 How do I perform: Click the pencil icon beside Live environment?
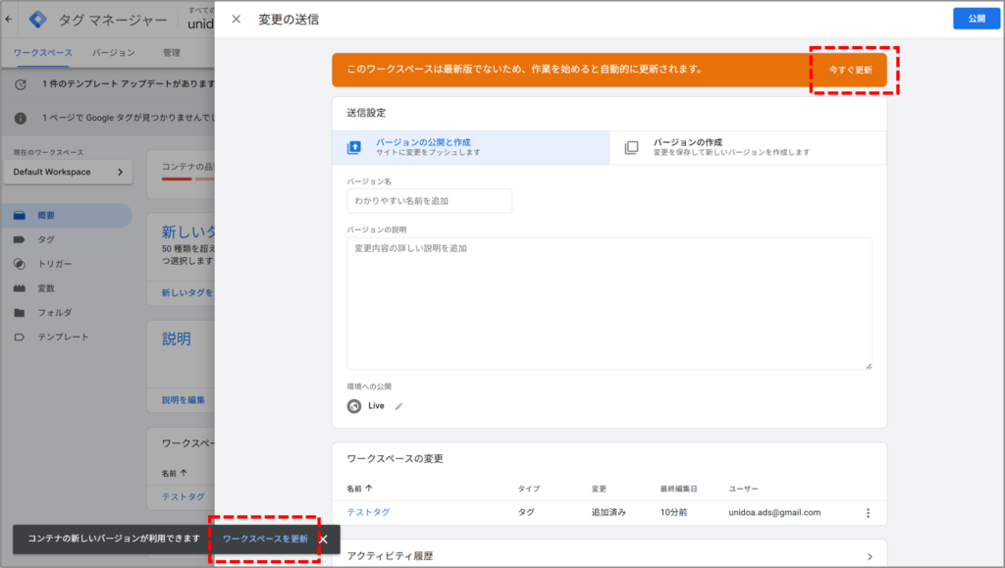pyautogui.click(x=398, y=405)
